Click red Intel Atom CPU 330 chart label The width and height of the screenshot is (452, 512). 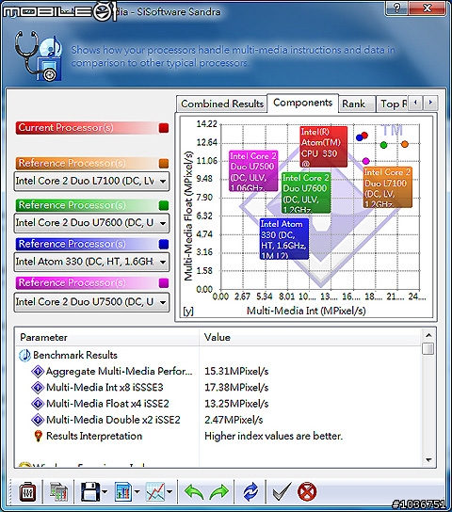click(x=324, y=147)
